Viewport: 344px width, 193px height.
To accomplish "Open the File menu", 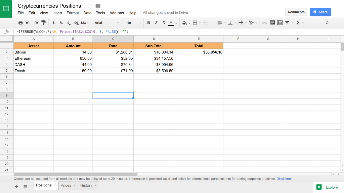I will point(20,13).
